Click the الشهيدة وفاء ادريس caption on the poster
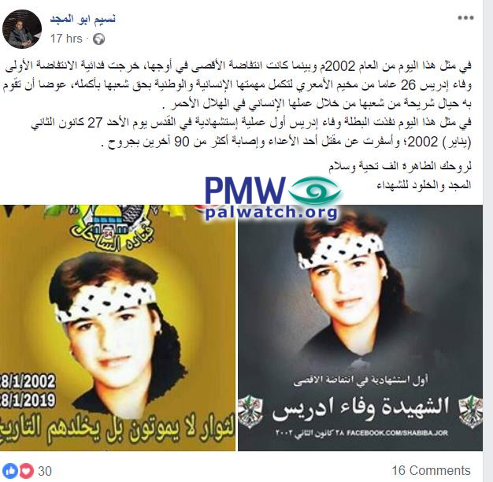The width and height of the screenshot is (493, 482). point(361,409)
